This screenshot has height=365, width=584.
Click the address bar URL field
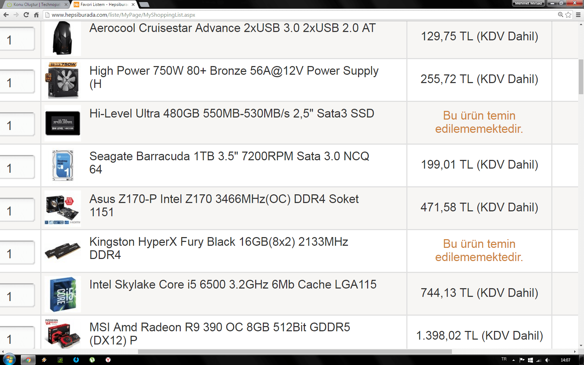coord(278,15)
